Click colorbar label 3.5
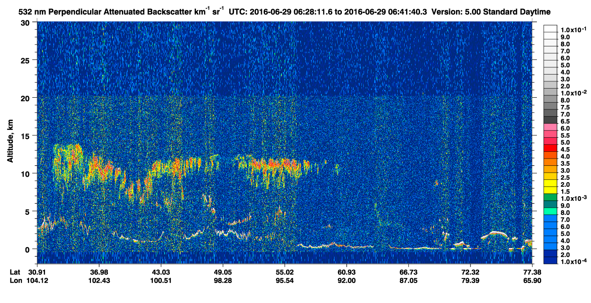591x303 pixels. (x=565, y=164)
